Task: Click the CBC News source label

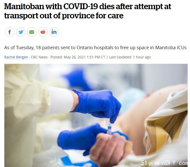Action: click(x=39, y=57)
